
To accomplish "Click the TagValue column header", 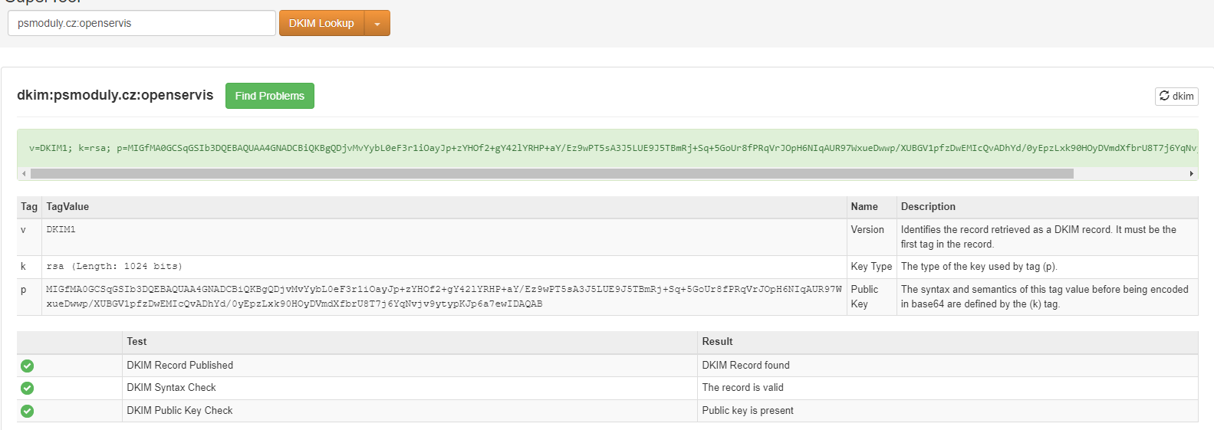I will [67, 207].
